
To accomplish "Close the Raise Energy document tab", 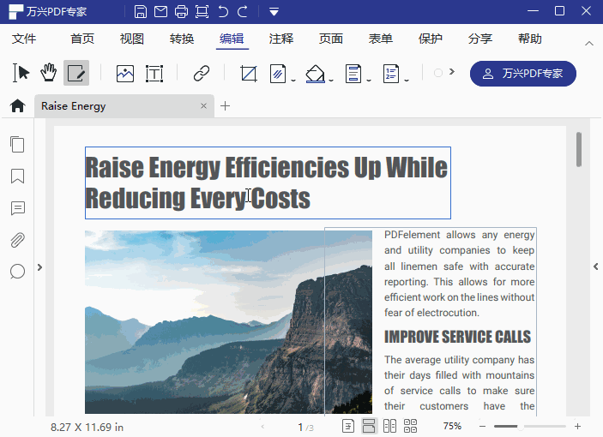I will (203, 105).
